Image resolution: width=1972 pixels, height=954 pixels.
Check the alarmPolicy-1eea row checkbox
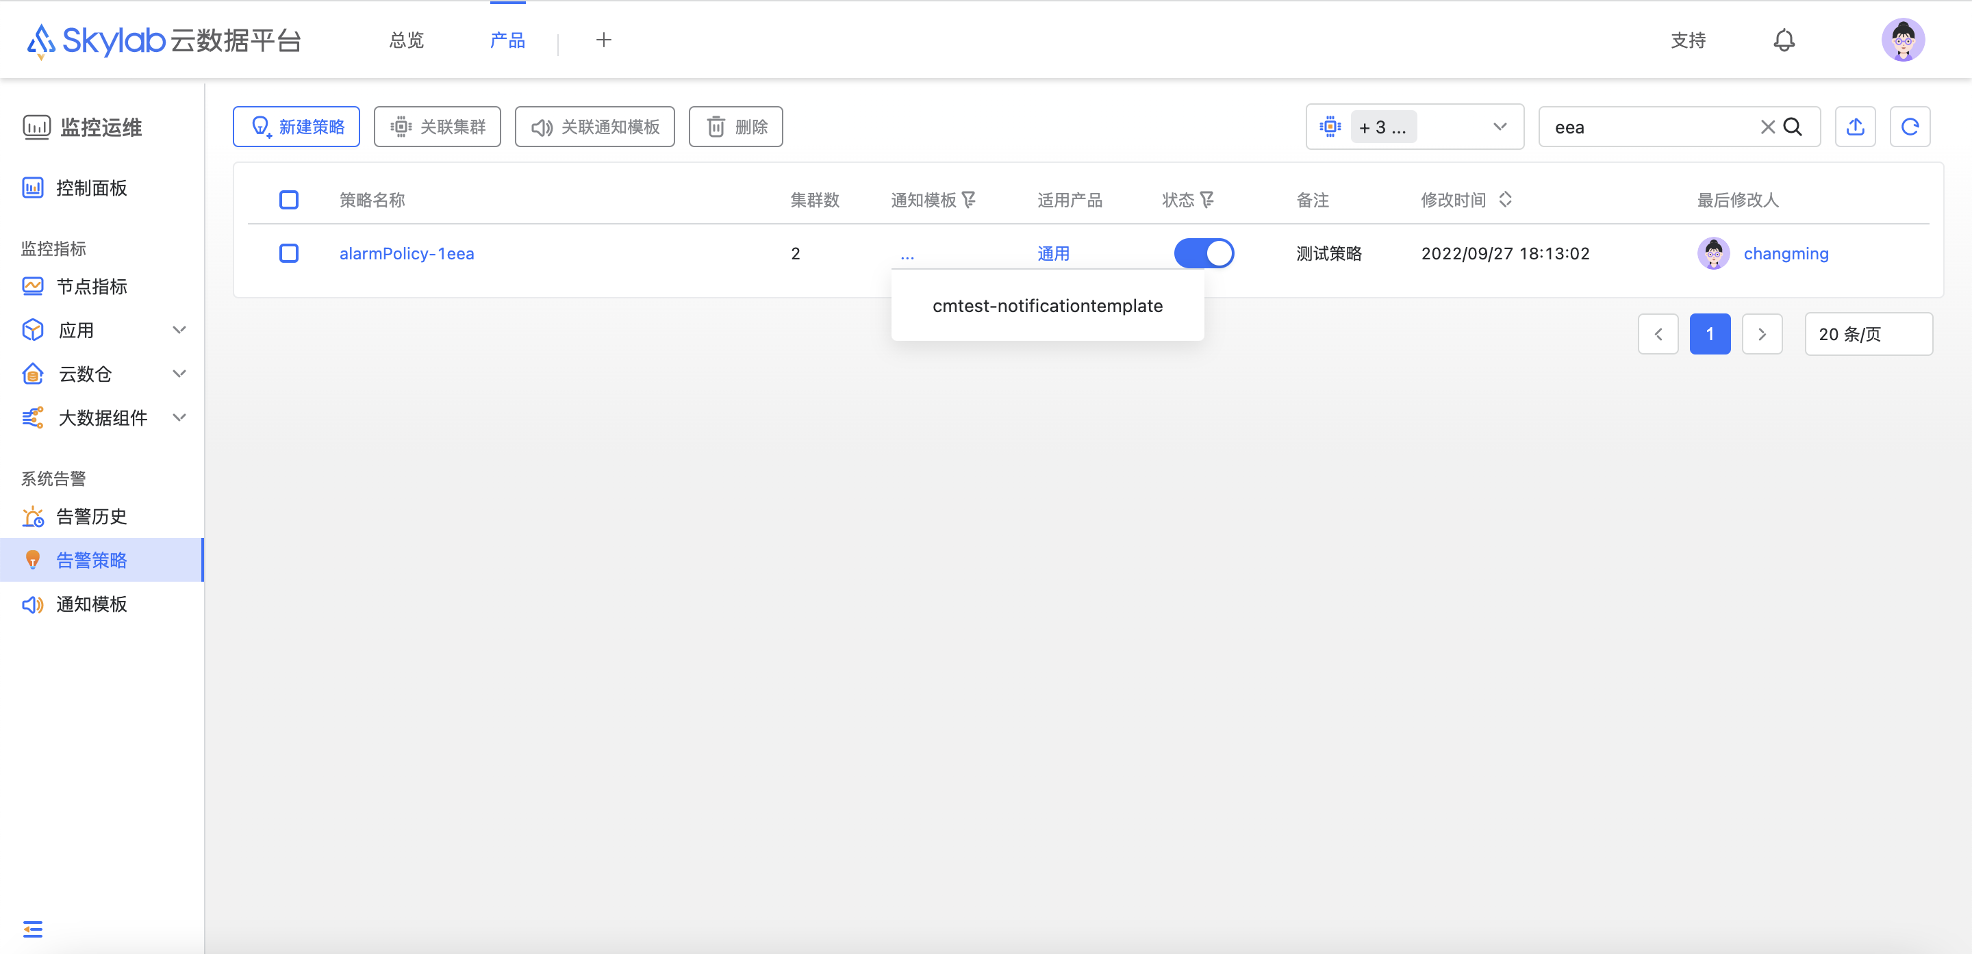(288, 253)
